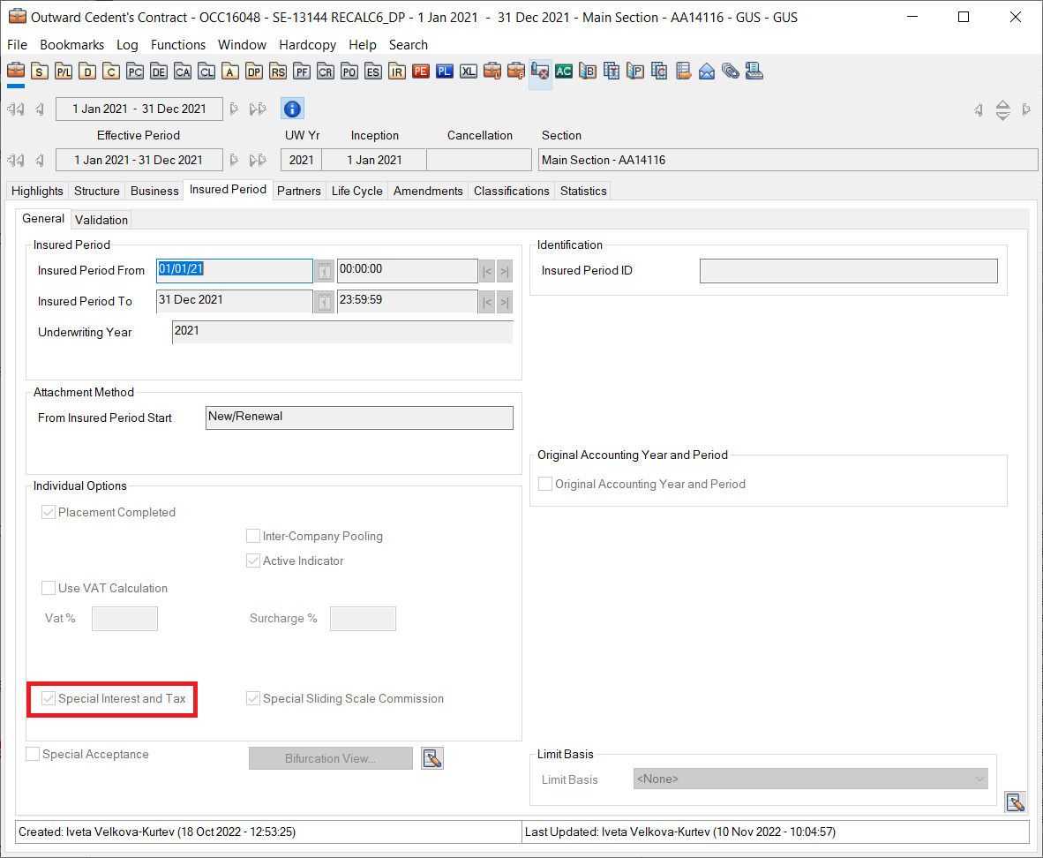Click the red PE toolbar icon
1043x858 pixels.
click(421, 71)
